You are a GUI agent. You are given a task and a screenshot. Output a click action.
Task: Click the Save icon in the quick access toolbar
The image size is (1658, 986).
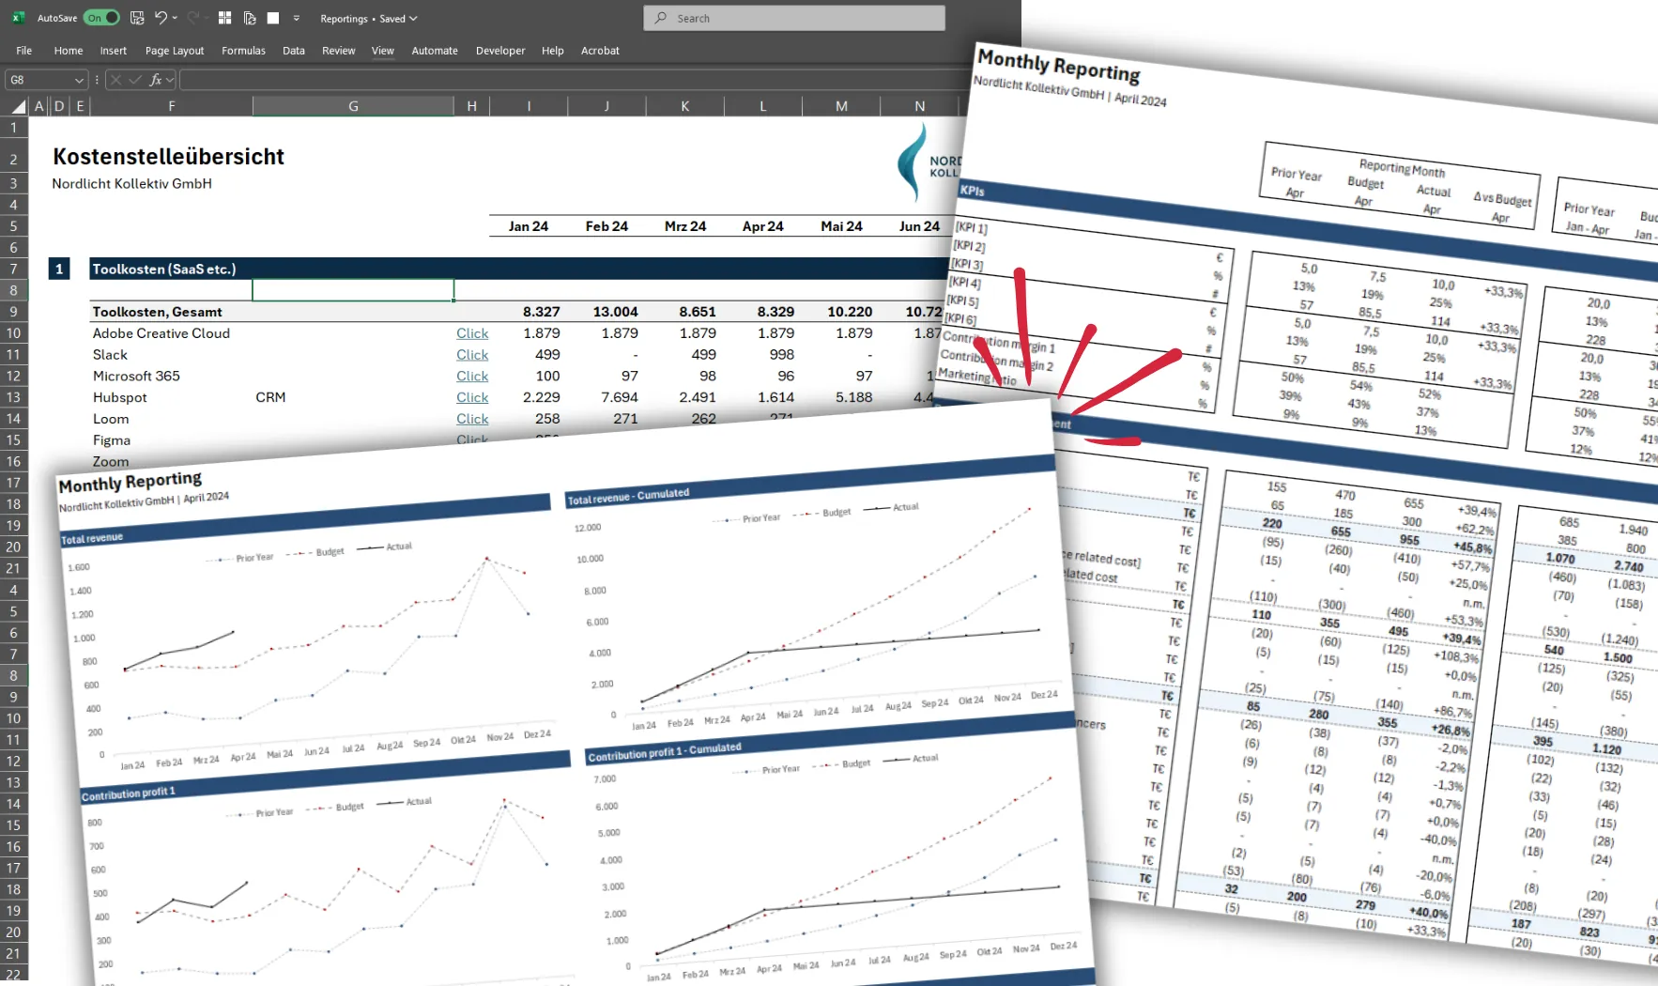[x=137, y=18]
